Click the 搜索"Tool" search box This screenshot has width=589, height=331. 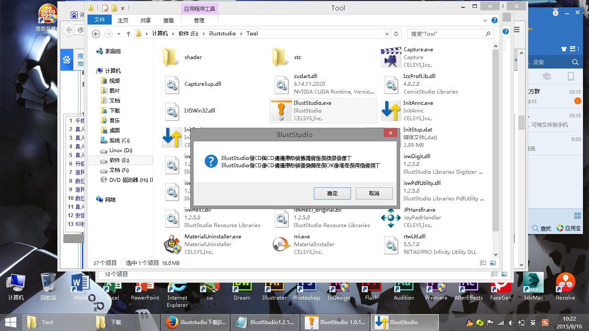pyautogui.click(x=450, y=34)
